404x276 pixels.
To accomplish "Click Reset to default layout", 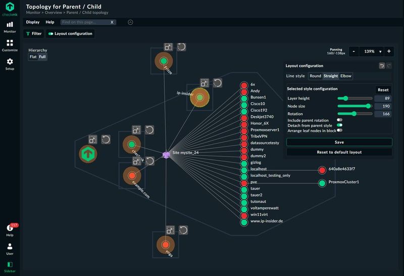I will 339,152.
